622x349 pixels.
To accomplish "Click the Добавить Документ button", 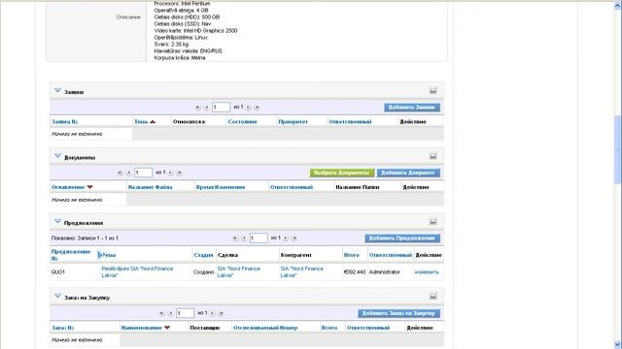I will [408, 173].
